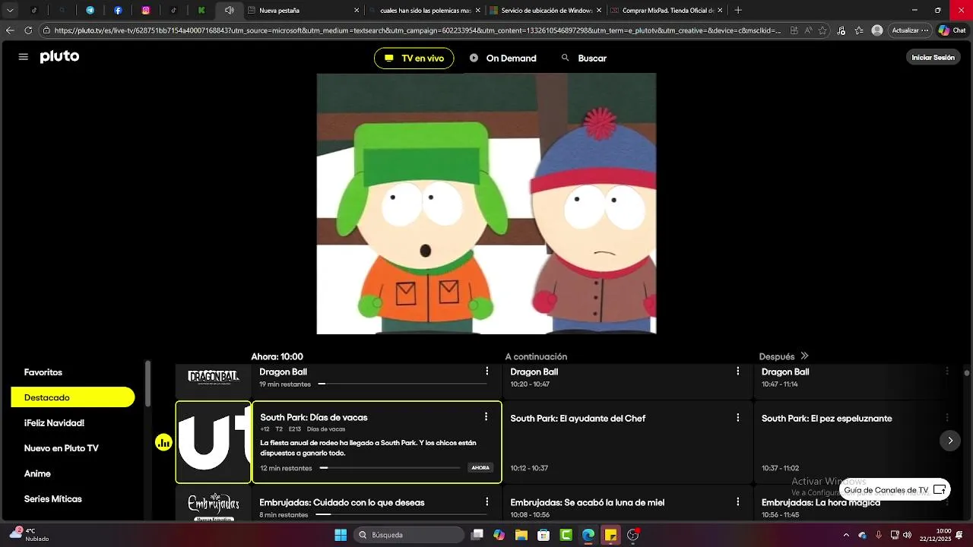
Task: Click the Dragon Ball progress bar
Action: pyautogui.click(x=401, y=384)
